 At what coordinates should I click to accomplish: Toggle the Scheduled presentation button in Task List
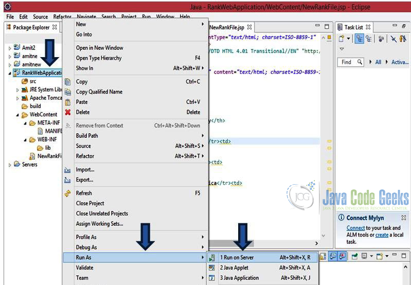click(x=369, y=39)
